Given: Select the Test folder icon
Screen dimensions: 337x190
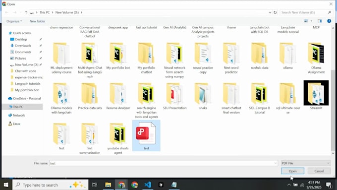Looking at the screenshot, I should click(61, 134).
